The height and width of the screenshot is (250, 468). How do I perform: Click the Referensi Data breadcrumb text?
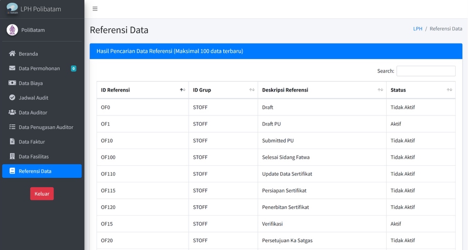446,29
